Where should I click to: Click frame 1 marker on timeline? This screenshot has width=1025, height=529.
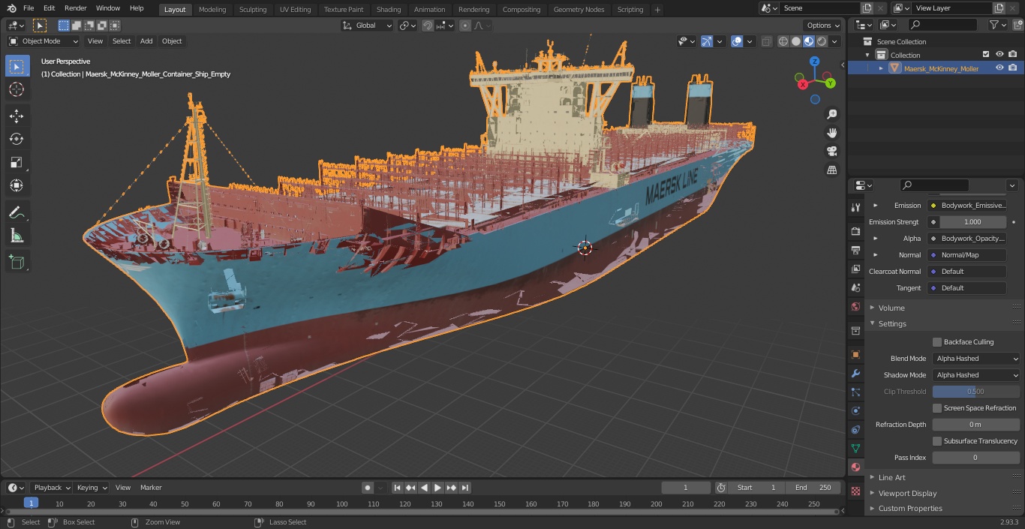click(31, 503)
